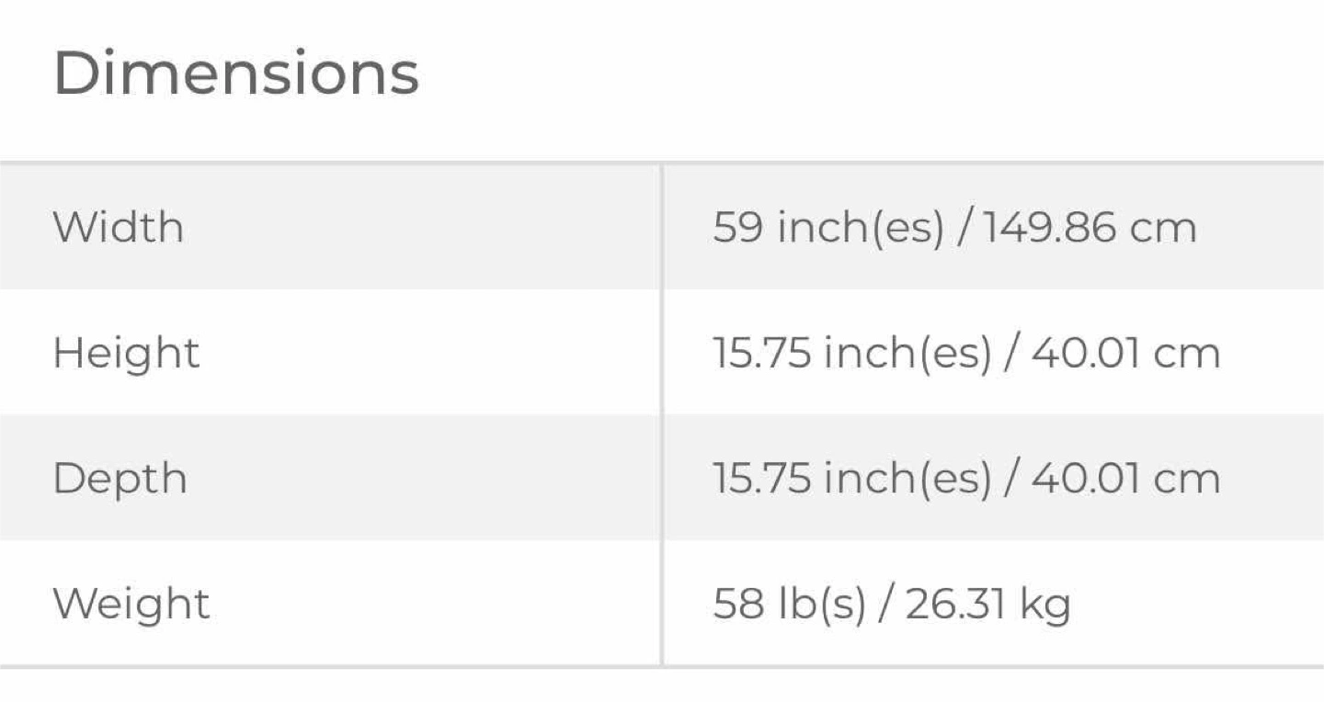Click 15.75 inch(es) in the Height row
1324x702 pixels.
point(852,354)
